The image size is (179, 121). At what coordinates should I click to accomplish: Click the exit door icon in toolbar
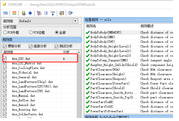pyautogui.click(x=71, y=13)
